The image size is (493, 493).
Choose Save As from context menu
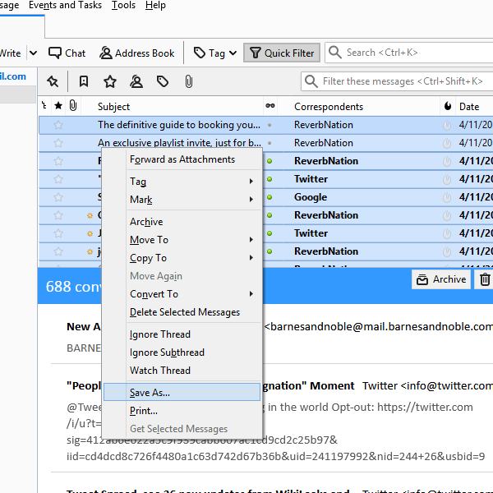150,393
